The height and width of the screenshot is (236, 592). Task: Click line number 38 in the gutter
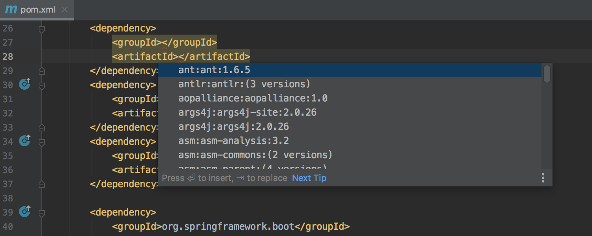8,198
